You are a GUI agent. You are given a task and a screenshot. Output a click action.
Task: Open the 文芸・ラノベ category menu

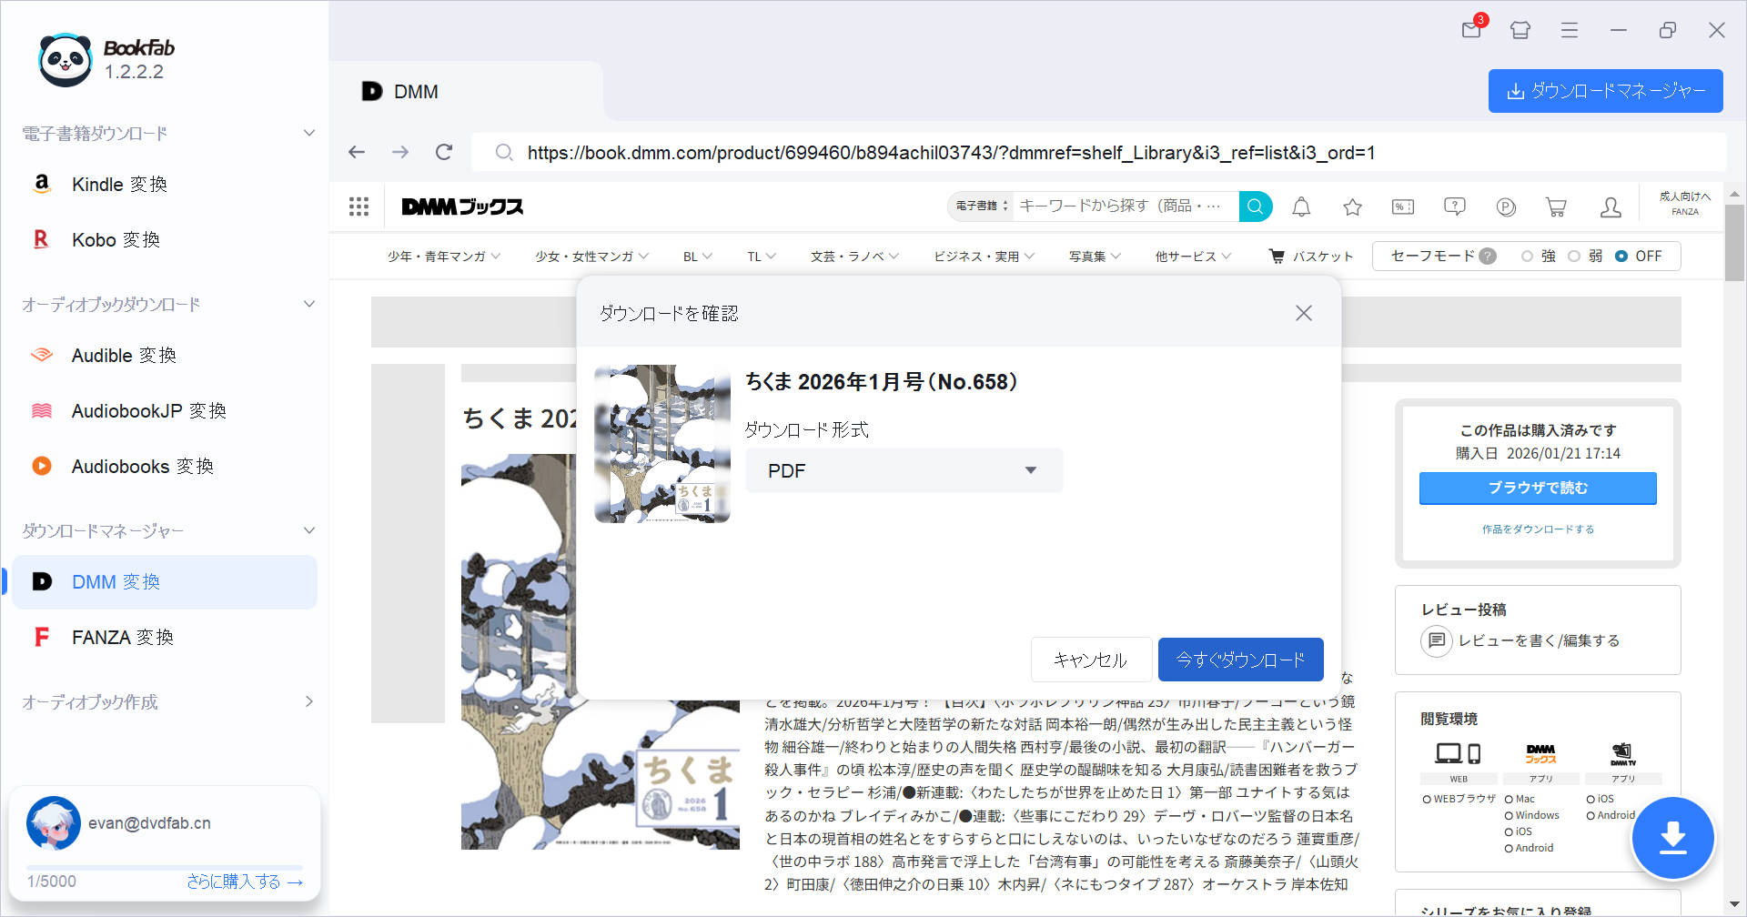point(853,256)
